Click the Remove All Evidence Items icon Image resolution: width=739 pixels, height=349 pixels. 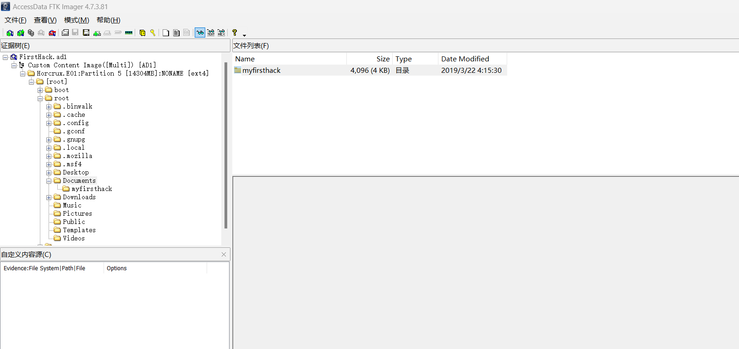tap(52, 33)
